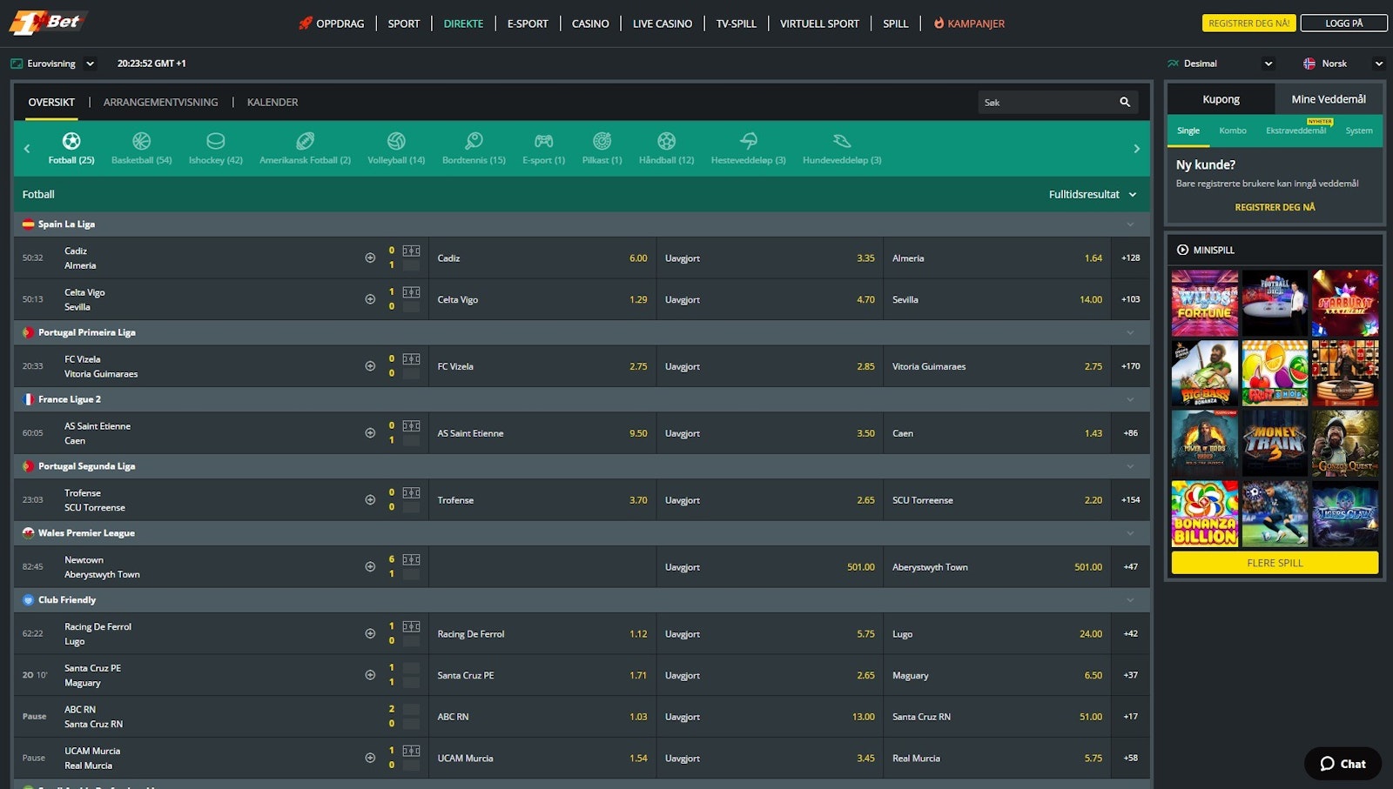The height and width of the screenshot is (789, 1393).
Task: Collapse the Spain La Liga section
Action: tap(1129, 224)
